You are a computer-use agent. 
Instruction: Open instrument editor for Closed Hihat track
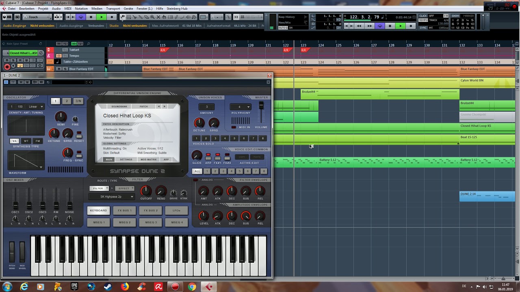(41, 53)
